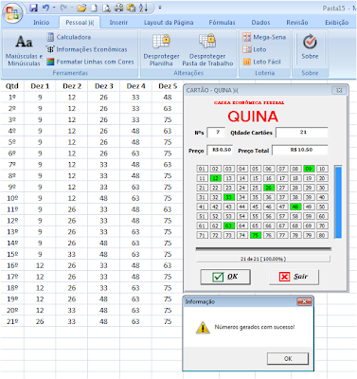Open Informações Econômicas

click(x=87, y=49)
